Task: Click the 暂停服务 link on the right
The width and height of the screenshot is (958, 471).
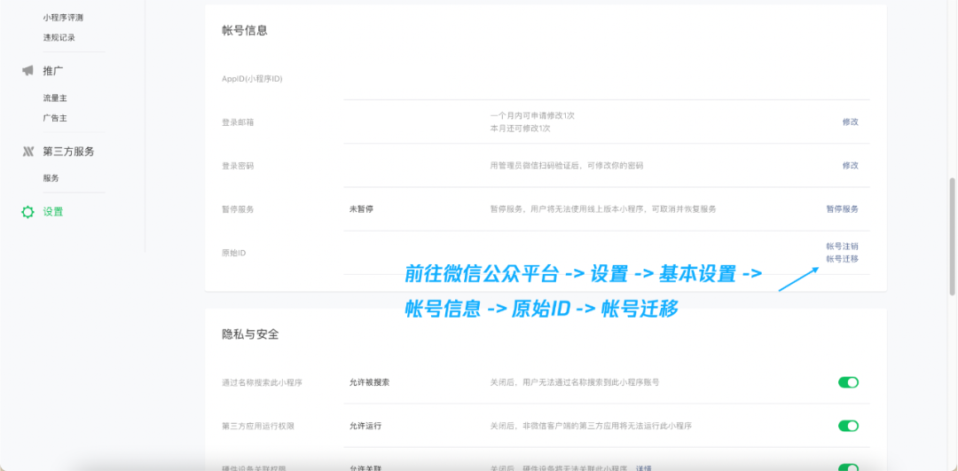Action: [x=843, y=209]
